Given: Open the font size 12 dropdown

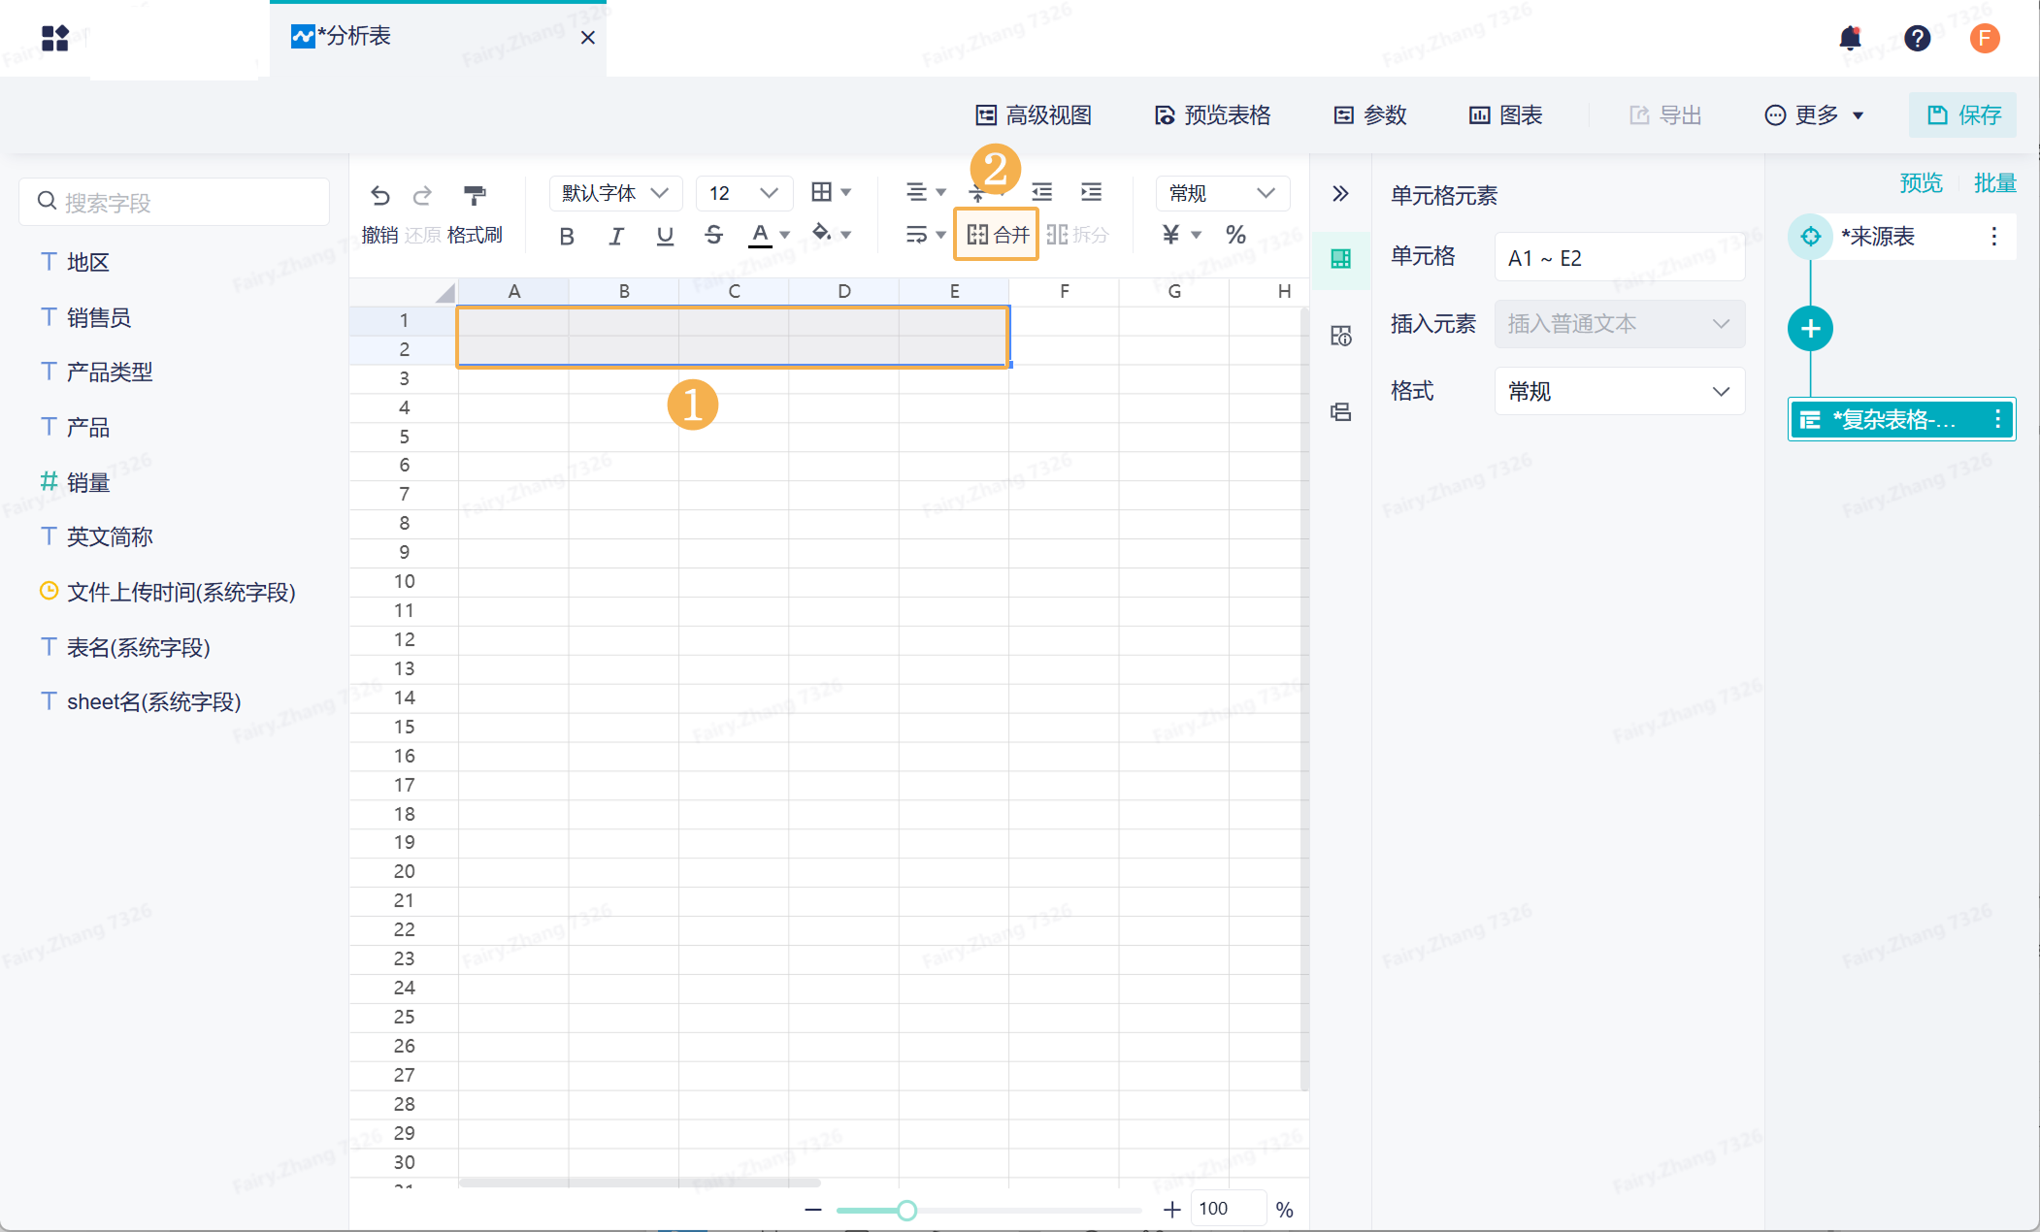Looking at the screenshot, I should 743,193.
